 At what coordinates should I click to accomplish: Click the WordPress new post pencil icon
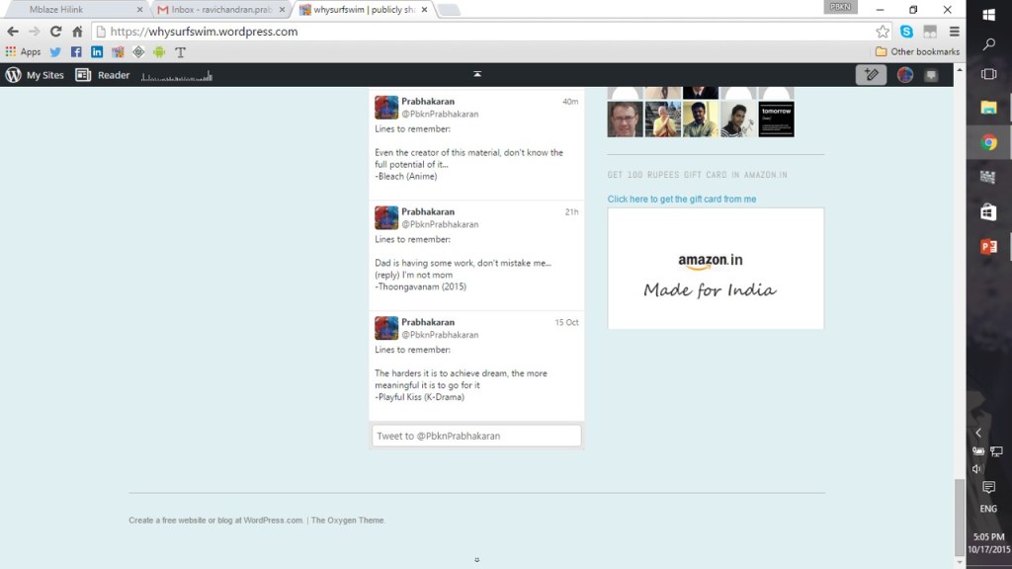(x=871, y=75)
